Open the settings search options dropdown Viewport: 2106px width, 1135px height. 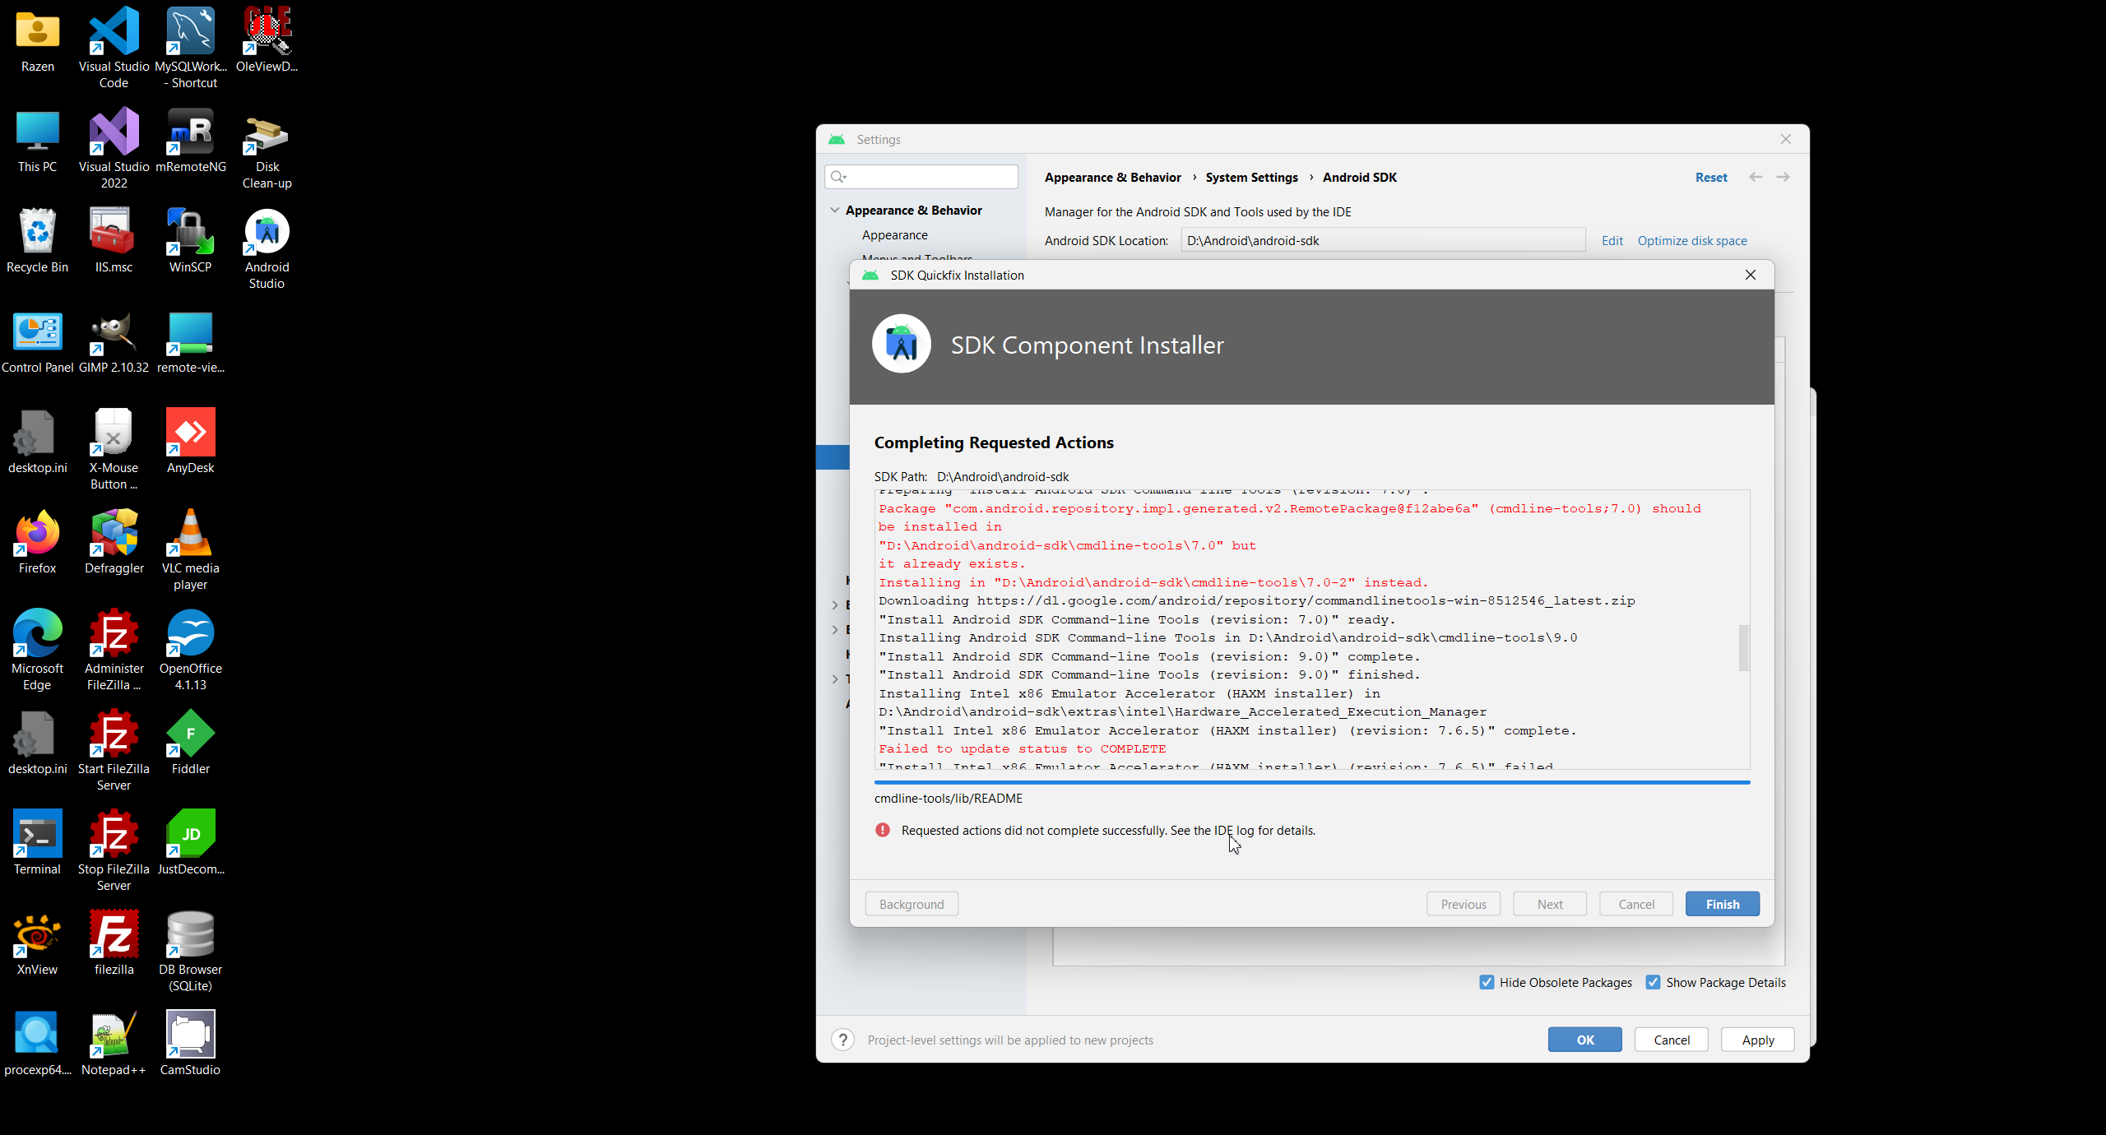click(x=839, y=177)
